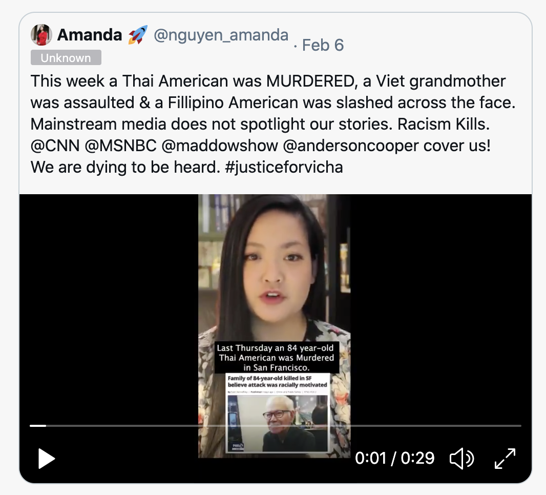Click the played portion of progress bar
Viewport: 546px width, 495px height.
pyautogui.click(x=38, y=426)
